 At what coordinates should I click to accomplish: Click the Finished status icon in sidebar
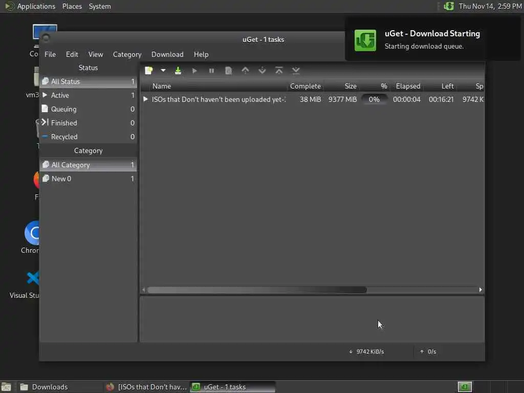pos(45,122)
